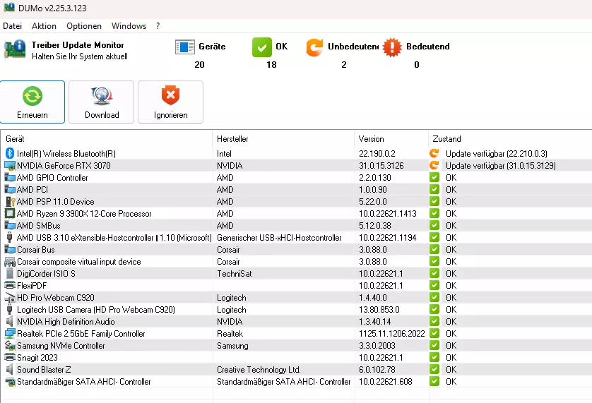The height and width of the screenshot is (403, 592).
Task: Click storage icon of Samsung NVMe Controller
Action: tap(10, 345)
